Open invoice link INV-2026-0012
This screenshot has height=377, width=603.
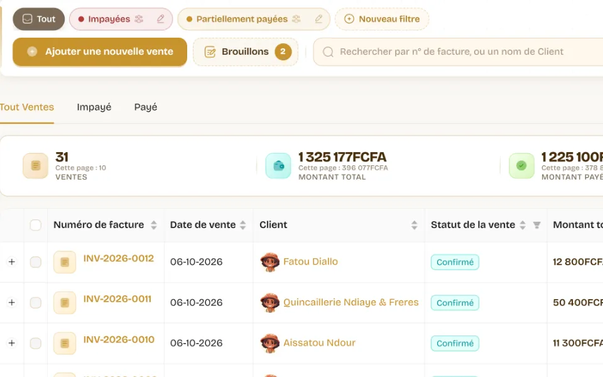coord(119,258)
